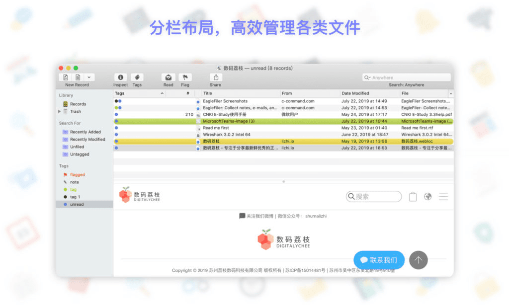The width and height of the screenshot is (509, 305).
Task: Sort by the Tags column header
Action: (140, 93)
